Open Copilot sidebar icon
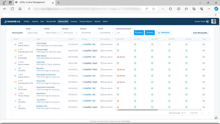220x124 pixels. [x=216, y=9]
